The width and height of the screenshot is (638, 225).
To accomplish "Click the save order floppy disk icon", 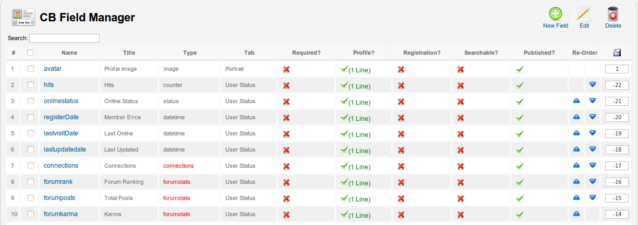I will point(617,53).
